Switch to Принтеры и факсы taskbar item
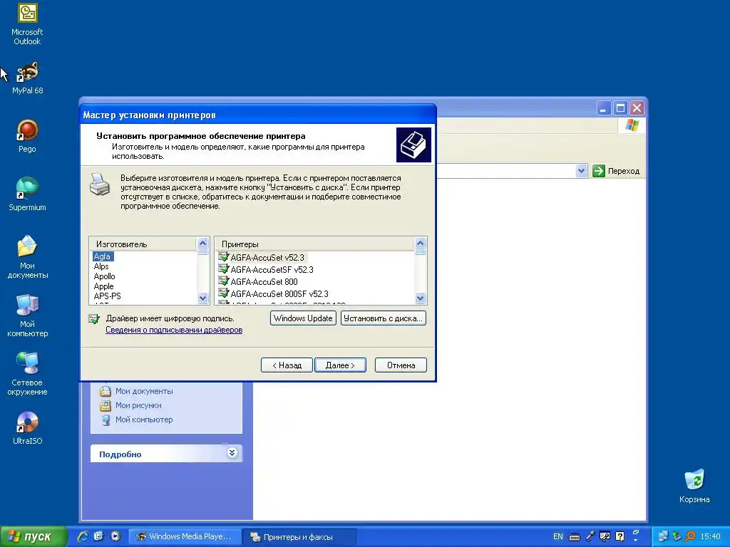The width and height of the screenshot is (730, 547). click(x=299, y=537)
